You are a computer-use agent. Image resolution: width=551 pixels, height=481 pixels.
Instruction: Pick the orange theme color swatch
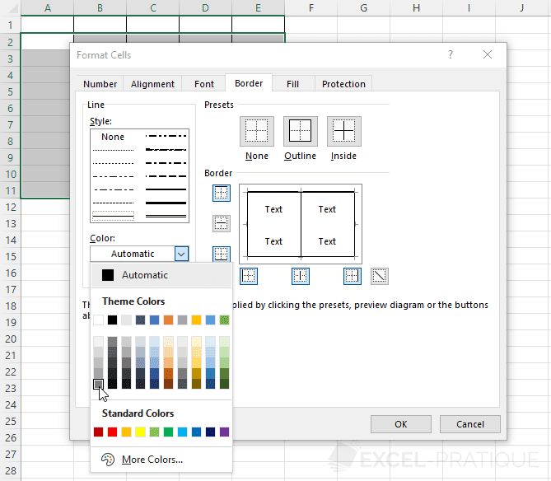coord(168,320)
